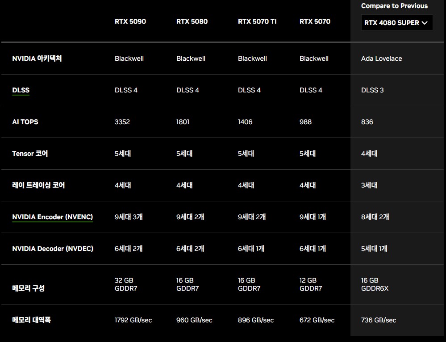This screenshot has width=446, height=342.
Task: Click the 9세대 3개 encoder cell
Action: [129, 217]
